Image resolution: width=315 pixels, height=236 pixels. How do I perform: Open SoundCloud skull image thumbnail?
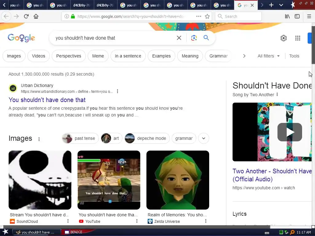coord(40,180)
